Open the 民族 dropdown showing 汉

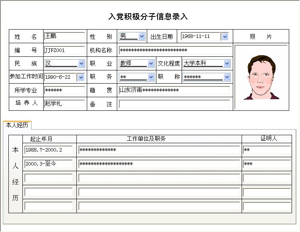(81, 64)
